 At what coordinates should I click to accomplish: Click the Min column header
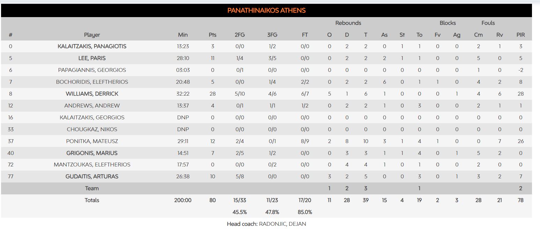tap(183, 35)
